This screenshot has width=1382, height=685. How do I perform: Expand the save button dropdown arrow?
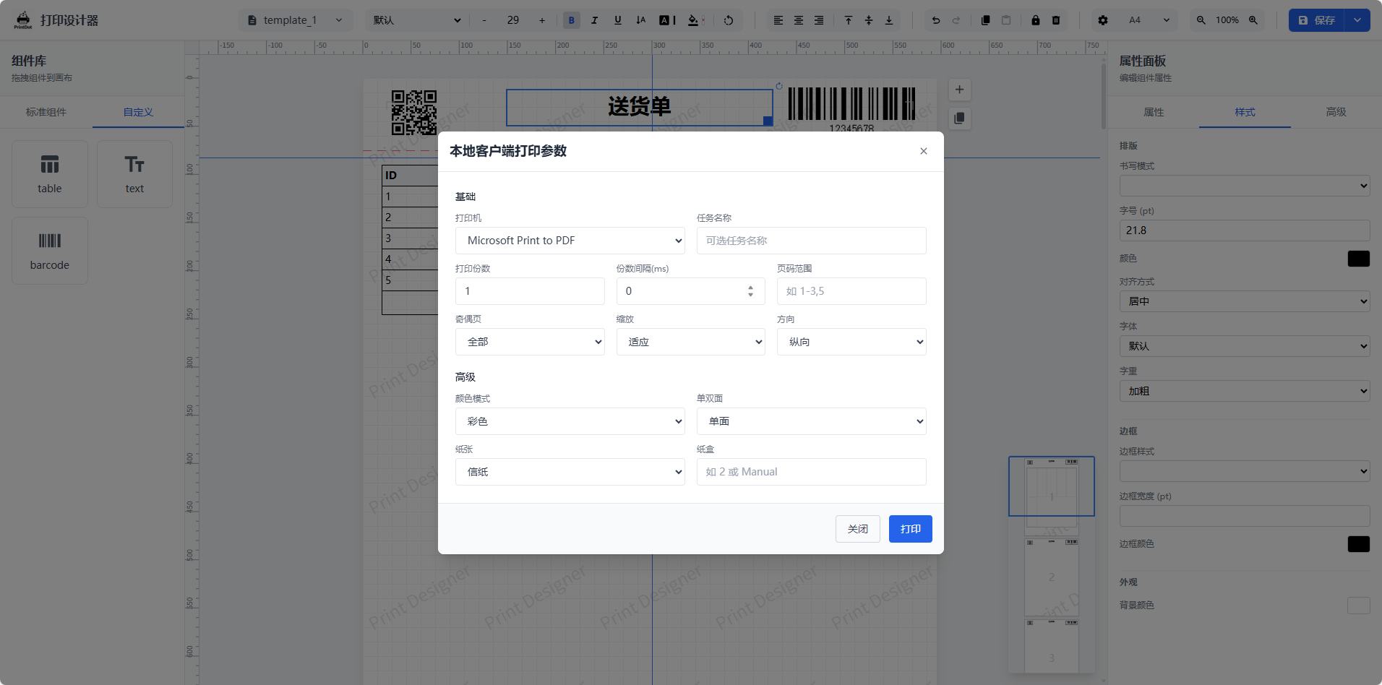click(1357, 20)
